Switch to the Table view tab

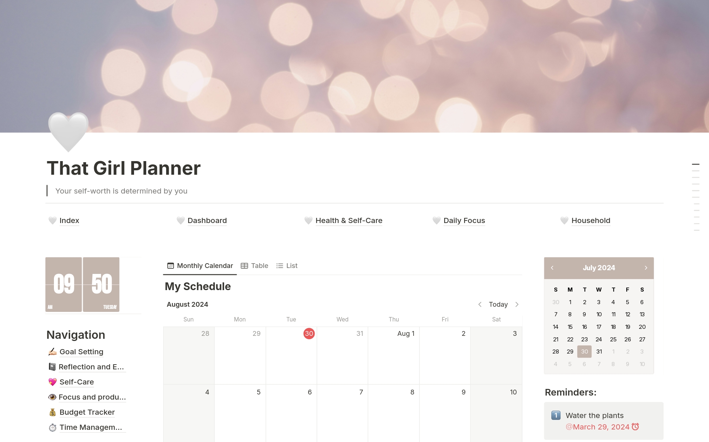tap(255, 265)
